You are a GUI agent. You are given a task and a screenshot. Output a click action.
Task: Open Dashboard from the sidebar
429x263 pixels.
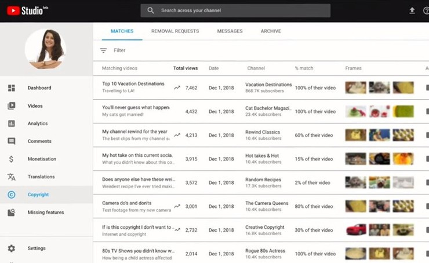click(x=46, y=87)
